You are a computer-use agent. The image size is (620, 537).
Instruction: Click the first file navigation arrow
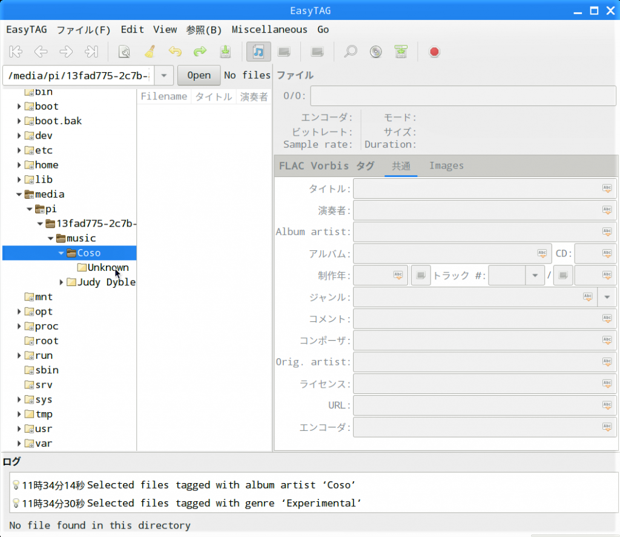[x=16, y=52]
